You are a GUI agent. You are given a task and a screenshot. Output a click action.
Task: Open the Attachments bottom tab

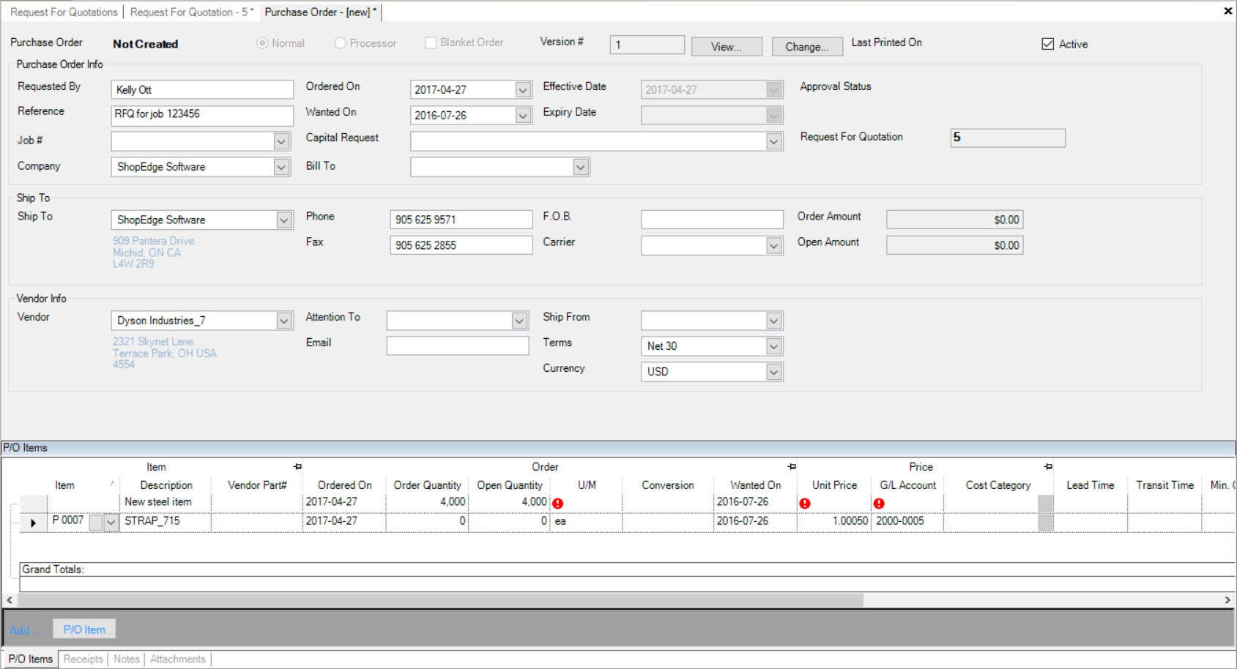(x=178, y=659)
